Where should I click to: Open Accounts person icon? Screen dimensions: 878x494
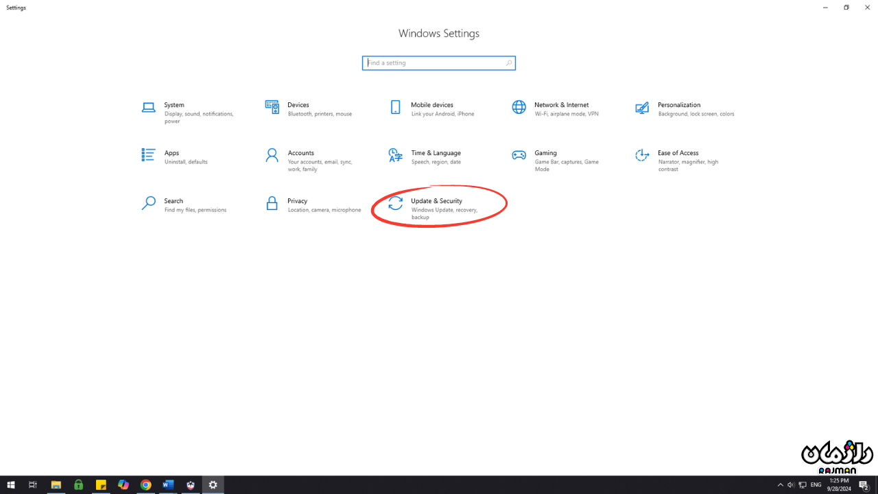[x=272, y=155]
